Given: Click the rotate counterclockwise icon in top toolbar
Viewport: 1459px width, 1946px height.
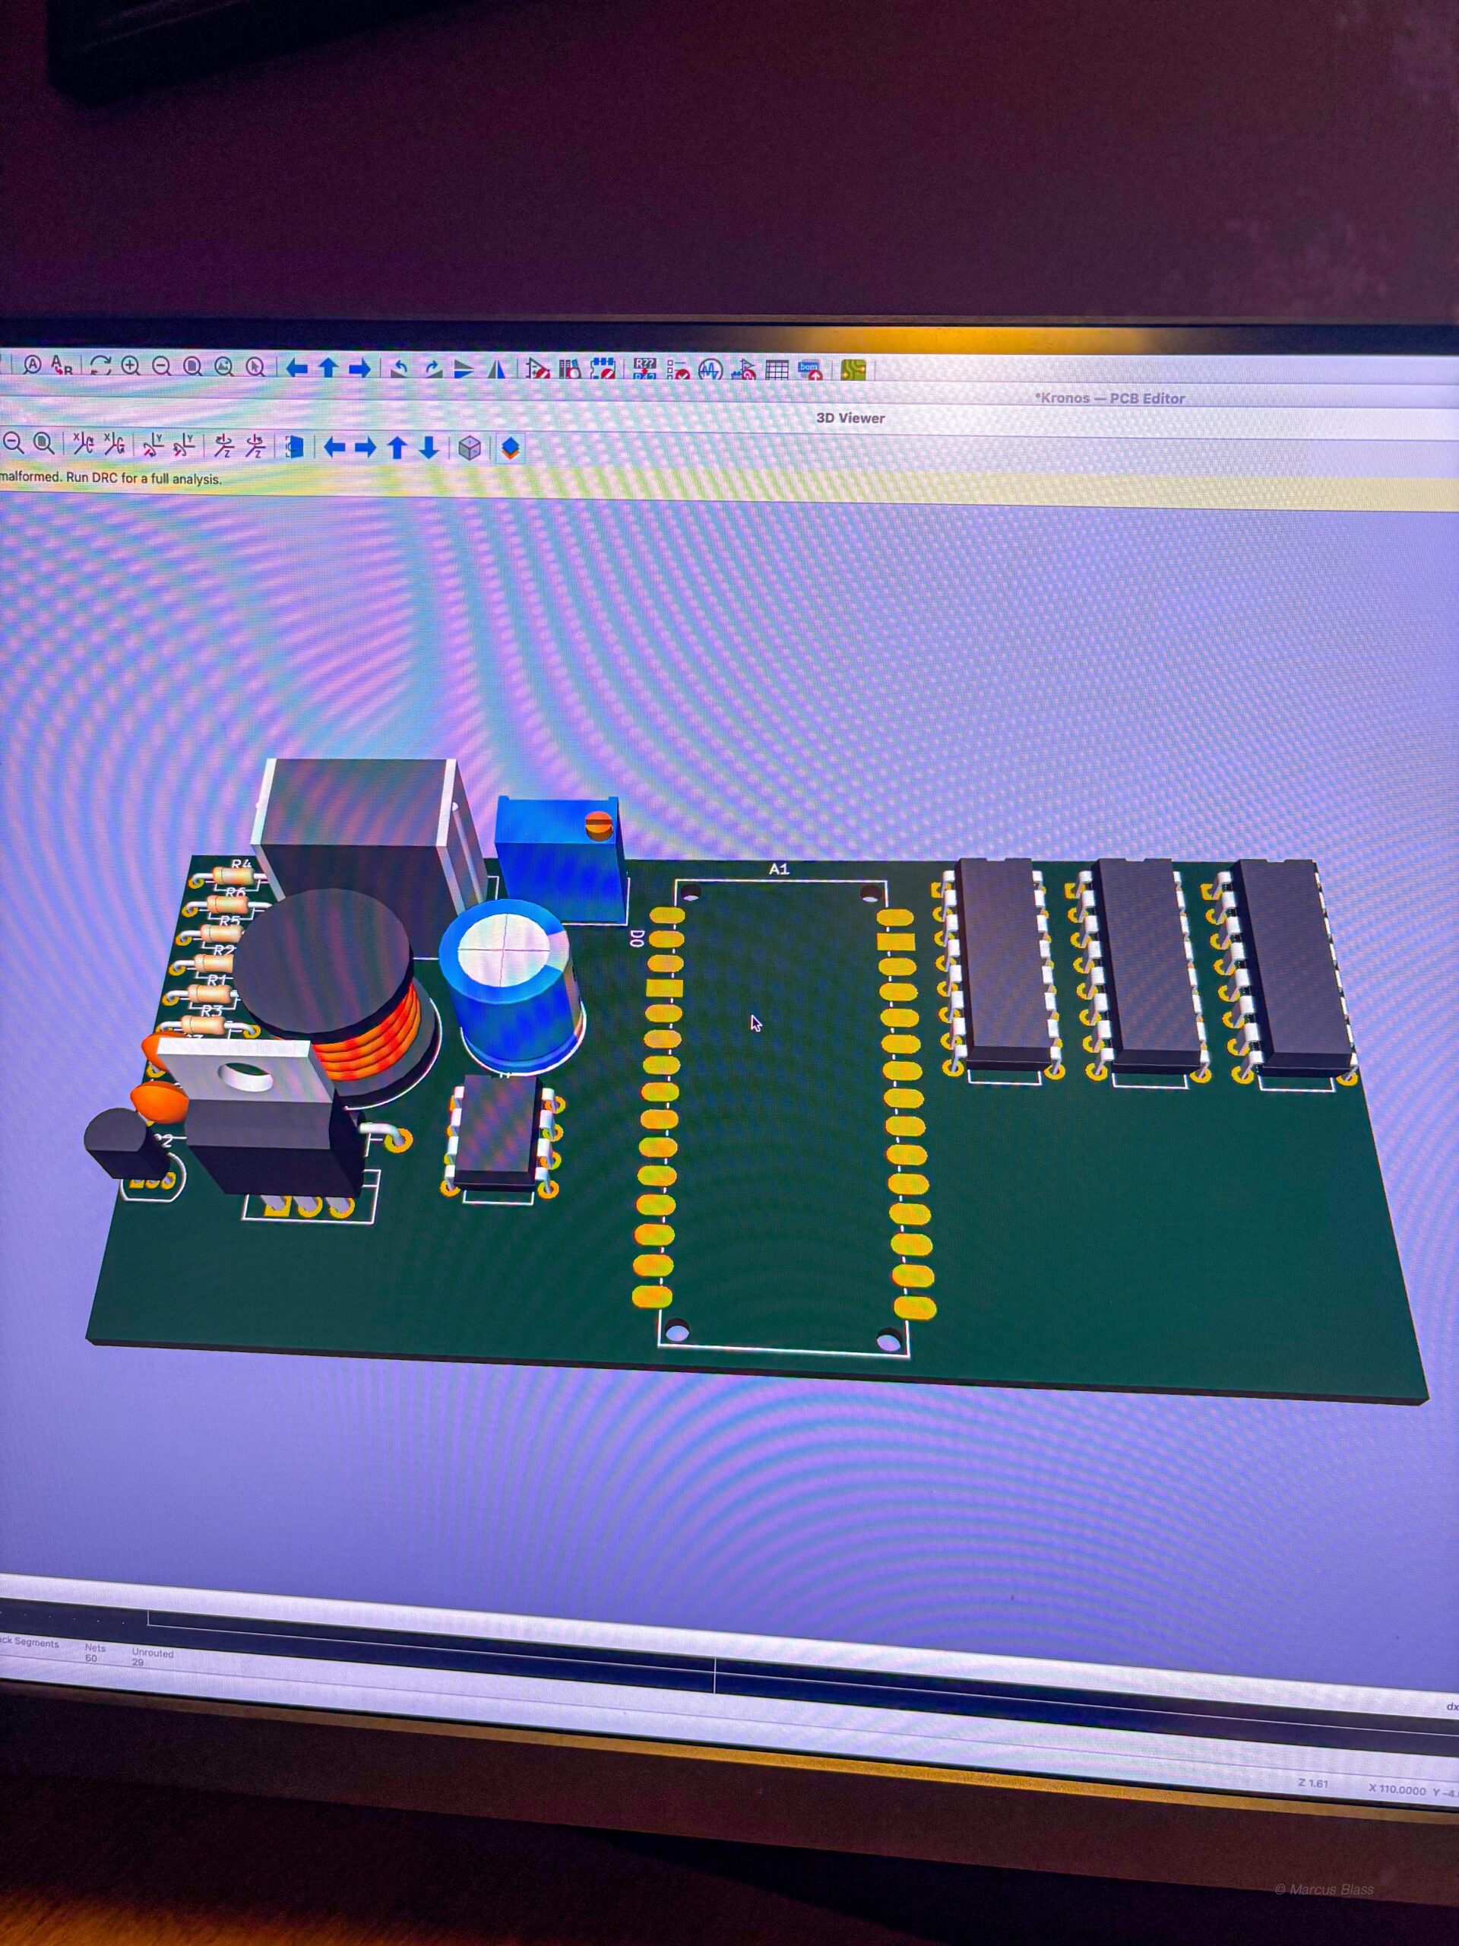Looking at the screenshot, I should (399, 368).
